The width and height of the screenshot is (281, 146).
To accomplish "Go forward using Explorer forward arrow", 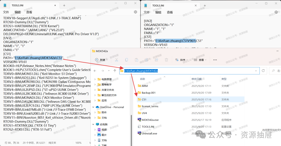I will coord(103,71).
